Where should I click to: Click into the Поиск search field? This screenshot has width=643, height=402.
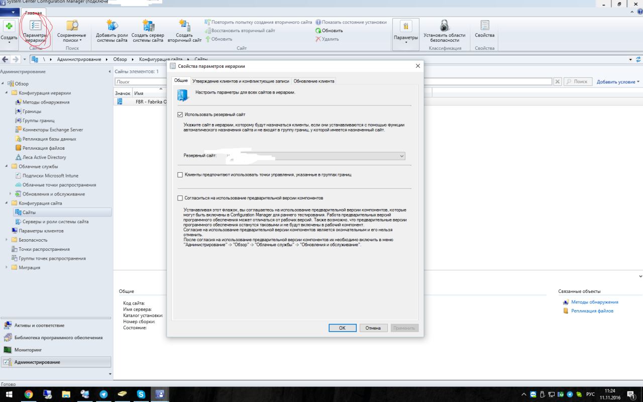[x=334, y=81]
